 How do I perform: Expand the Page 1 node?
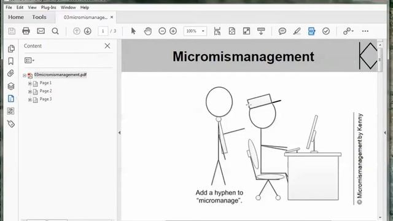coord(30,83)
